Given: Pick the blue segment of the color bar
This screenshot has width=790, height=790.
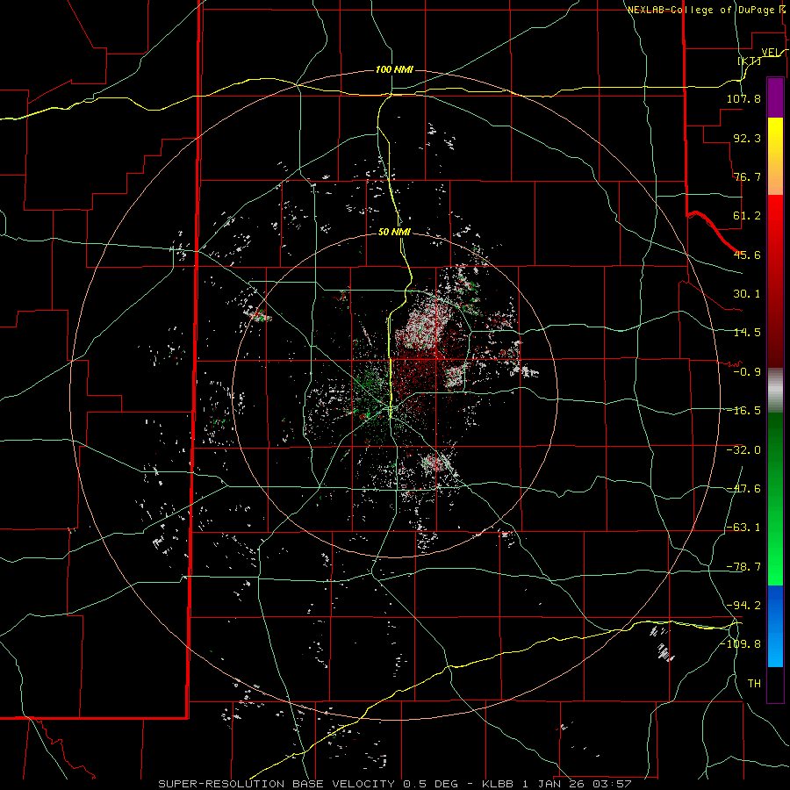Looking at the screenshot, I should click(x=775, y=626).
